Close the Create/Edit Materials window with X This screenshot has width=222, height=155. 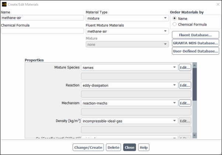coord(216,4)
